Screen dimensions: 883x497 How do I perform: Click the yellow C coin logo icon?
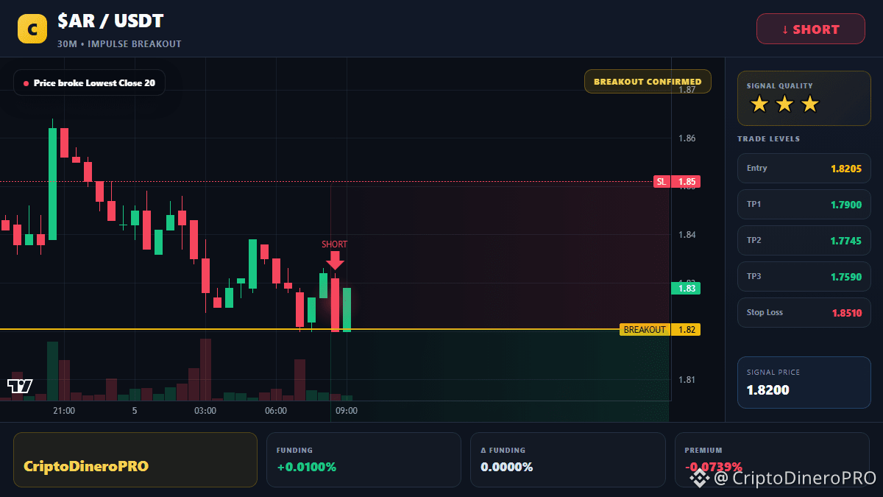coord(32,29)
